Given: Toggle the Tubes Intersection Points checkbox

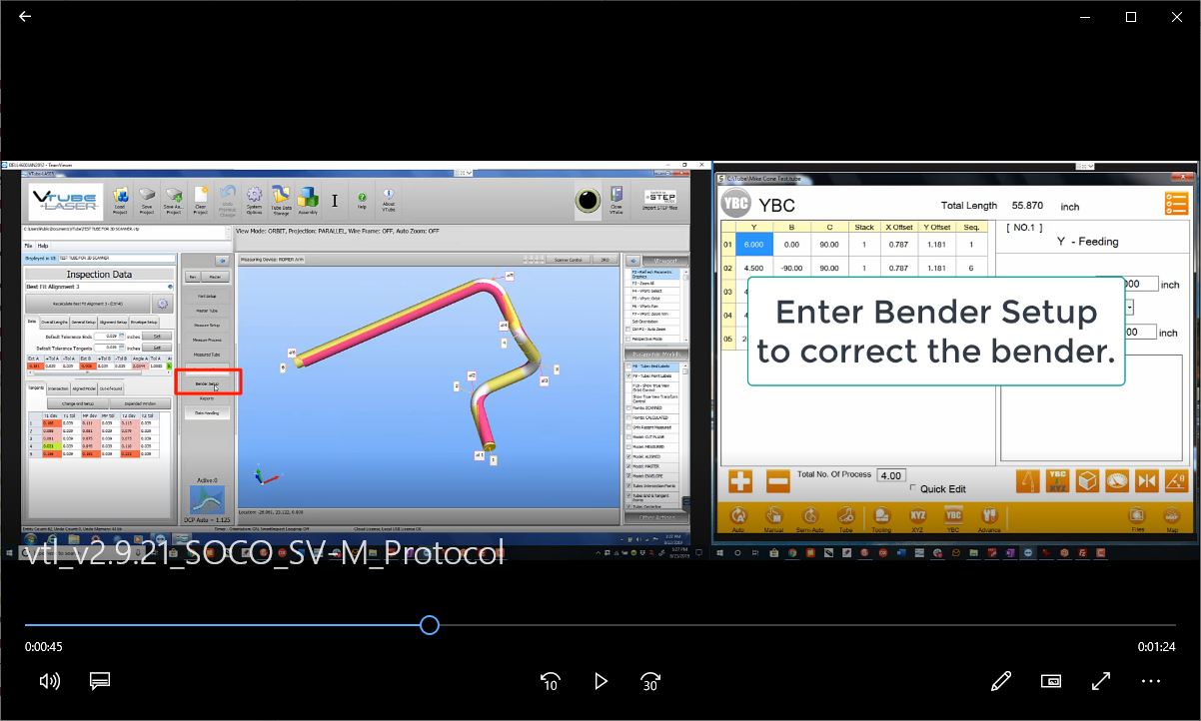Looking at the screenshot, I should coord(628,486).
